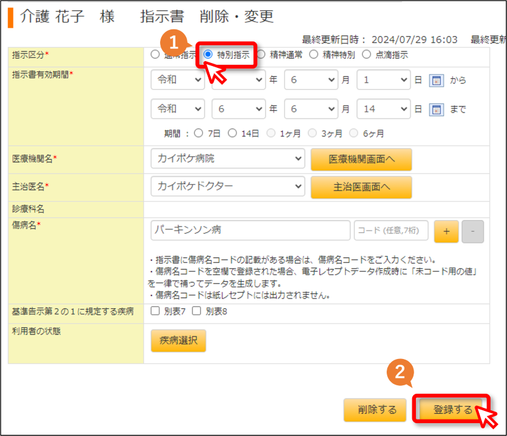Select 特別指示 radio button
This screenshot has height=436, width=507.
pyautogui.click(x=208, y=54)
